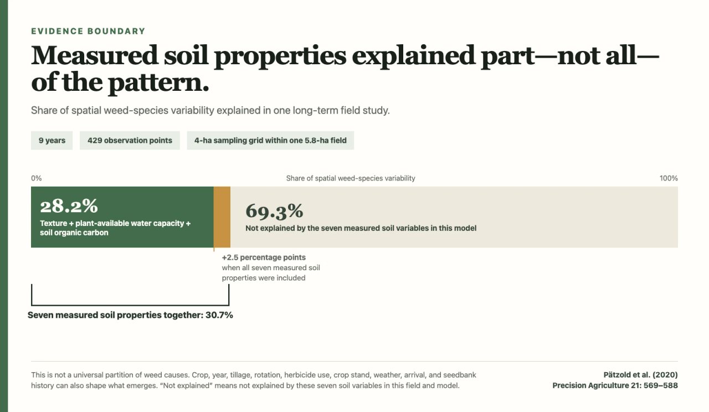Click the '69.3%' figure
The height and width of the screenshot is (412, 709).
[x=274, y=211]
